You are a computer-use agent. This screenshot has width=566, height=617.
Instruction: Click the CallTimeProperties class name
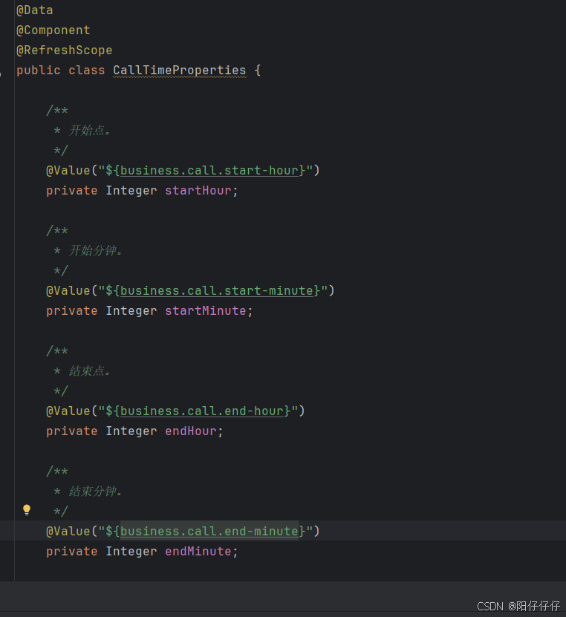coord(180,71)
